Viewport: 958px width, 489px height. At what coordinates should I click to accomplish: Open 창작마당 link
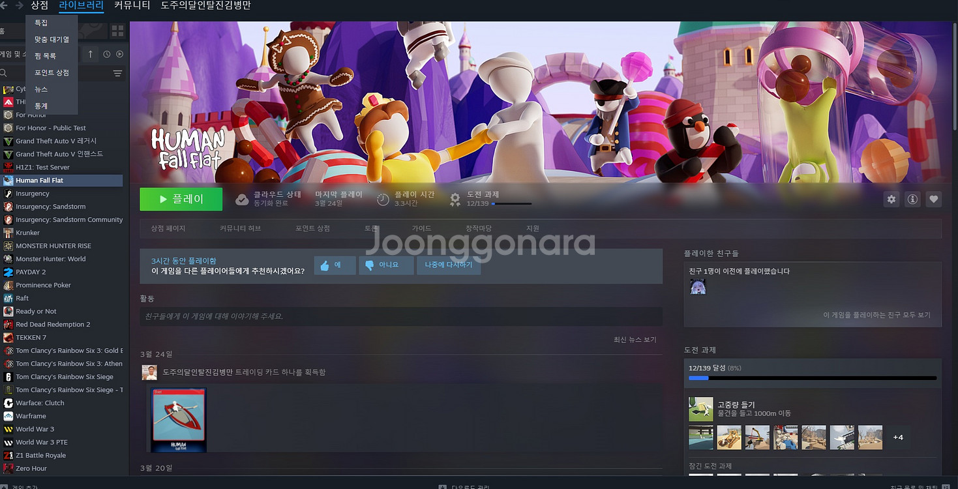coord(478,228)
